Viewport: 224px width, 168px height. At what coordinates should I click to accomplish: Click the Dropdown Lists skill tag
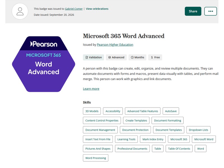click(x=199, y=130)
